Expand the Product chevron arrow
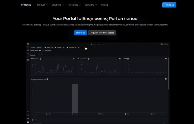Viewport: 194px width, 124px height. click(x=47, y=5)
